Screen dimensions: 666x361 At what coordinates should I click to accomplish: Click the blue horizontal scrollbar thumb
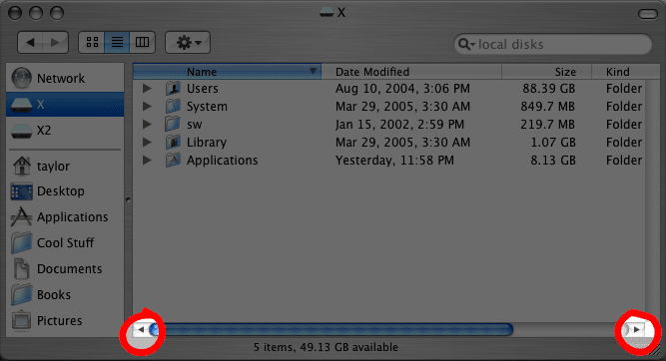332,330
